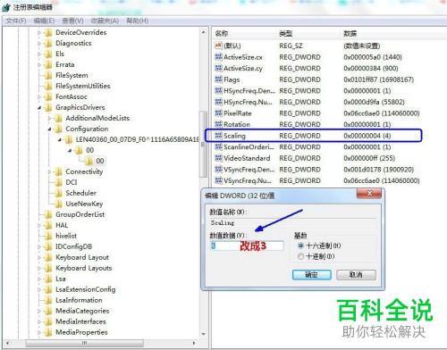Image resolution: width=447 pixels, height=350 pixels.
Task: Expand the DeviceOverrides node
Action: [x=39, y=33]
